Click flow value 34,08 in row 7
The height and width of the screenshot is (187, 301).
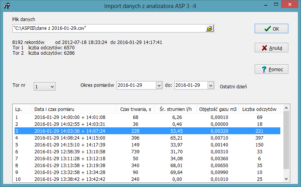[x=177, y=159]
